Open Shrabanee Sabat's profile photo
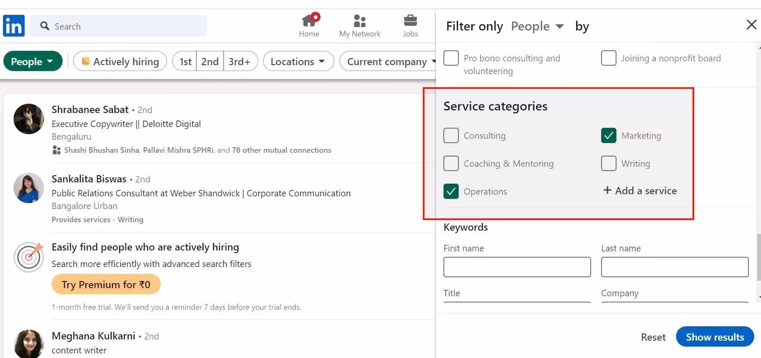Screen dimensions: 761x358 click(x=29, y=119)
